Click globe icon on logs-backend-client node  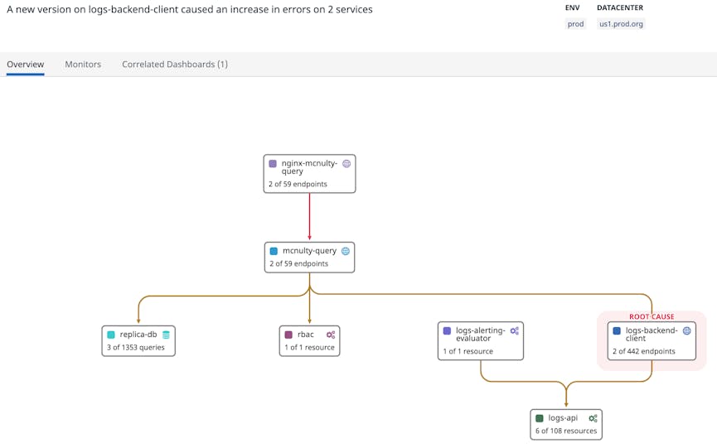tap(686, 330)
